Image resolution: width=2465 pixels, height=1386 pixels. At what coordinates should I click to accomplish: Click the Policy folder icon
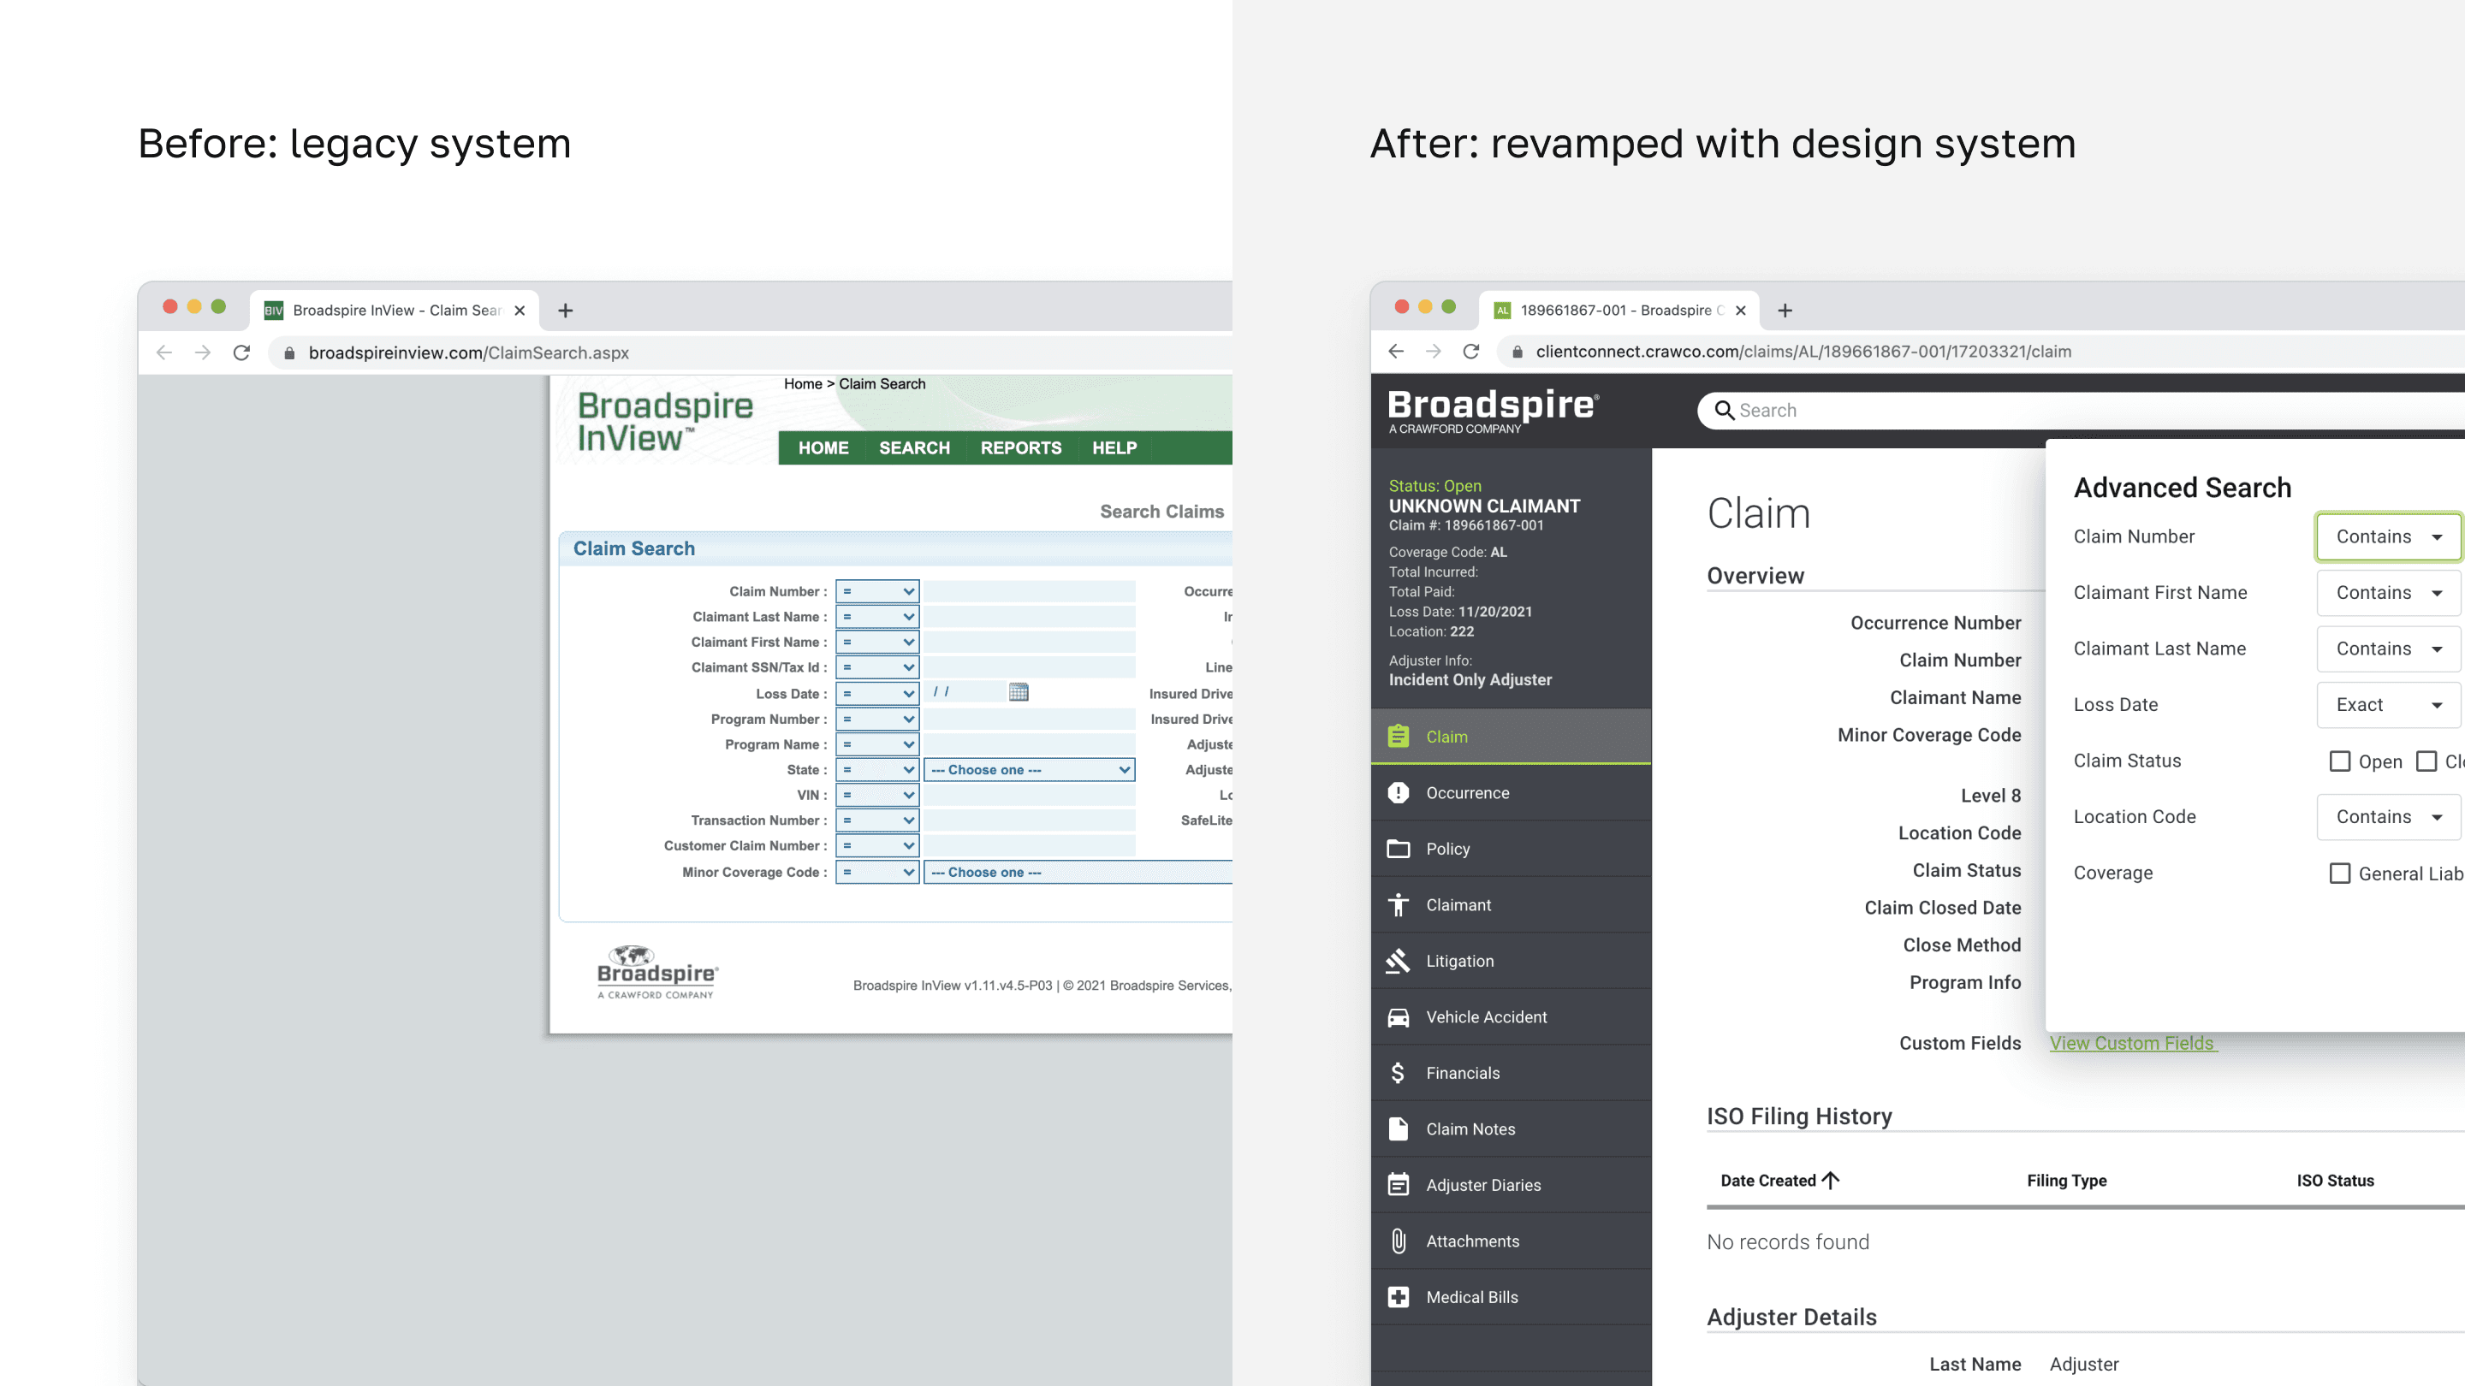[x=1398, y=849]
